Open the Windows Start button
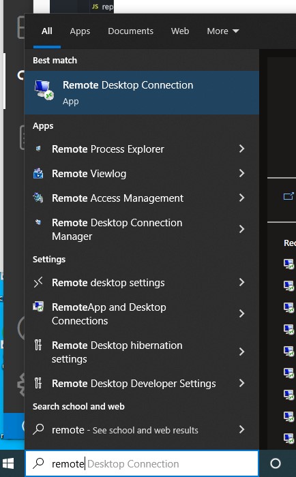 (x=8, y=463)
